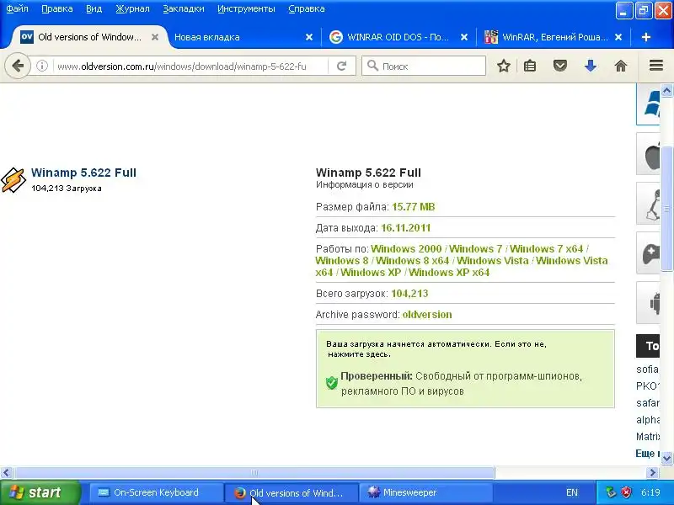Click the Winamp lightning logo icon
The width and height of the screenshot is (674, 505).
13,180
